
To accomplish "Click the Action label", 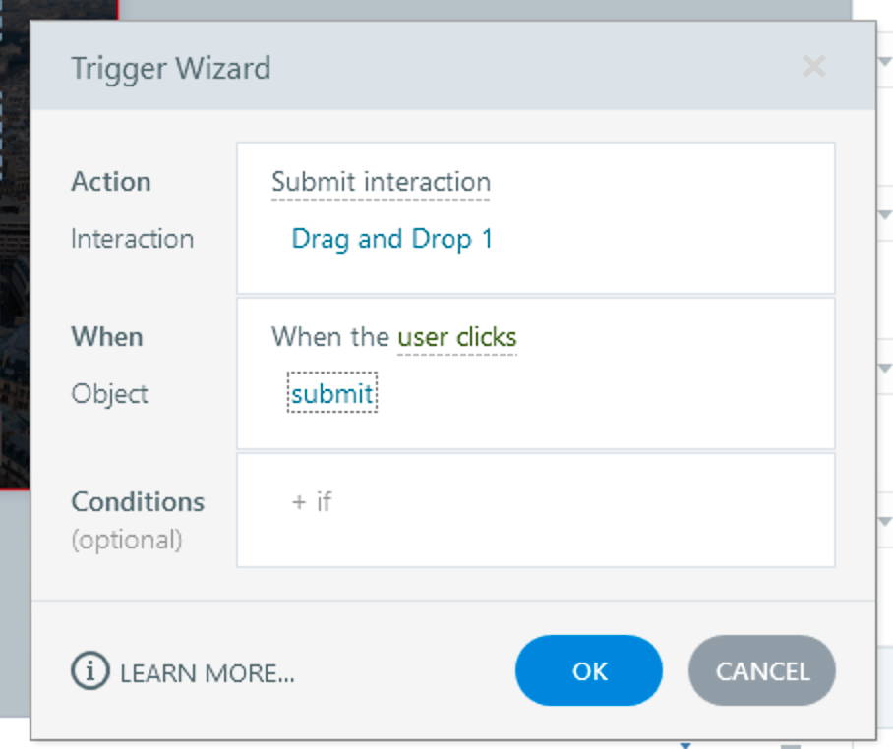I will tap(111, 182).
